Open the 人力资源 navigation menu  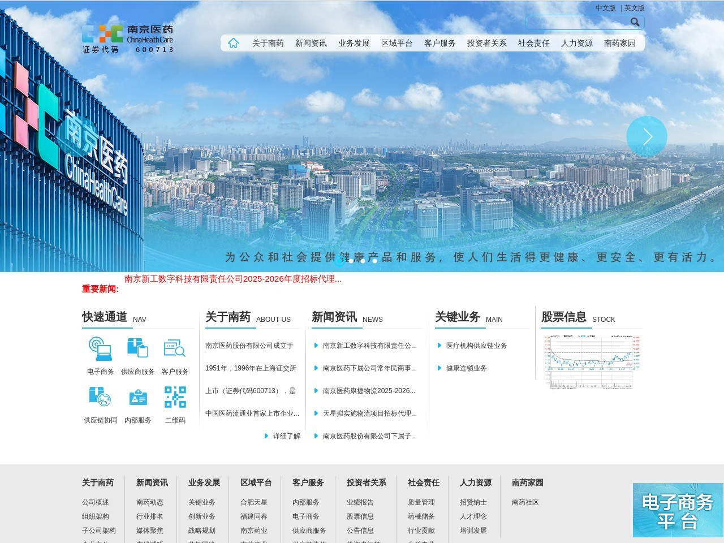click(x=576, y=43)
